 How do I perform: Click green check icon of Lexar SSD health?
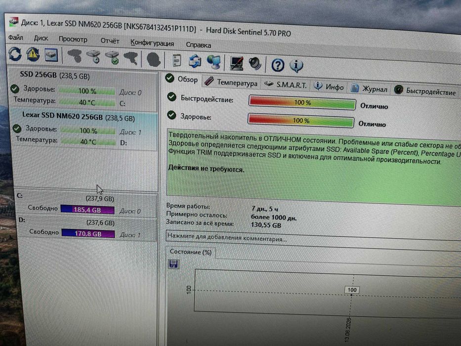[17, 129]
